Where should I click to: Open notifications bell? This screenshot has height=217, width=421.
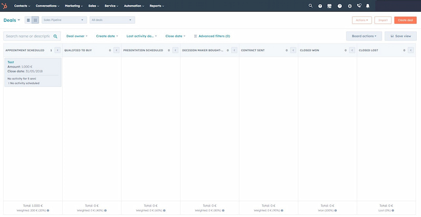tap(367, 6)
